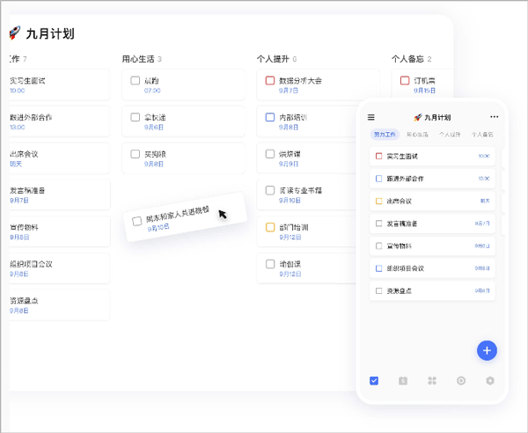Check the 实习生面试 box in mobile list

click(378, 156)
